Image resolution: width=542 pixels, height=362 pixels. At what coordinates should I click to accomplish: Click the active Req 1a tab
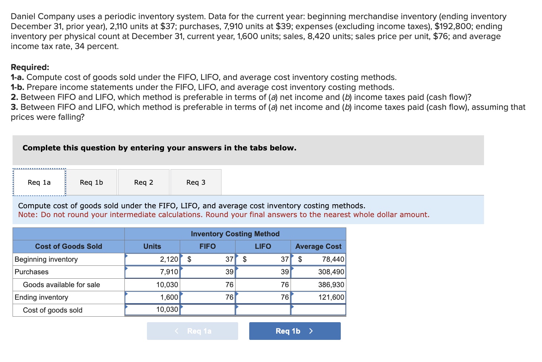39,182
